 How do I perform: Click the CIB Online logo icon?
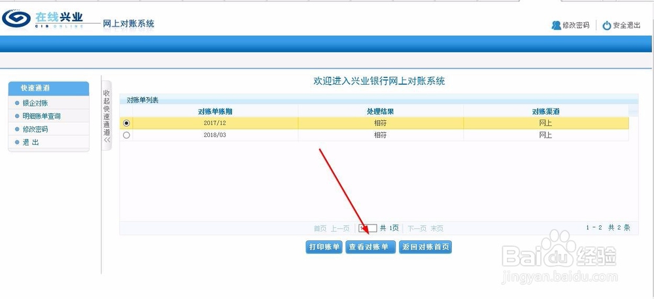[16, 19]
